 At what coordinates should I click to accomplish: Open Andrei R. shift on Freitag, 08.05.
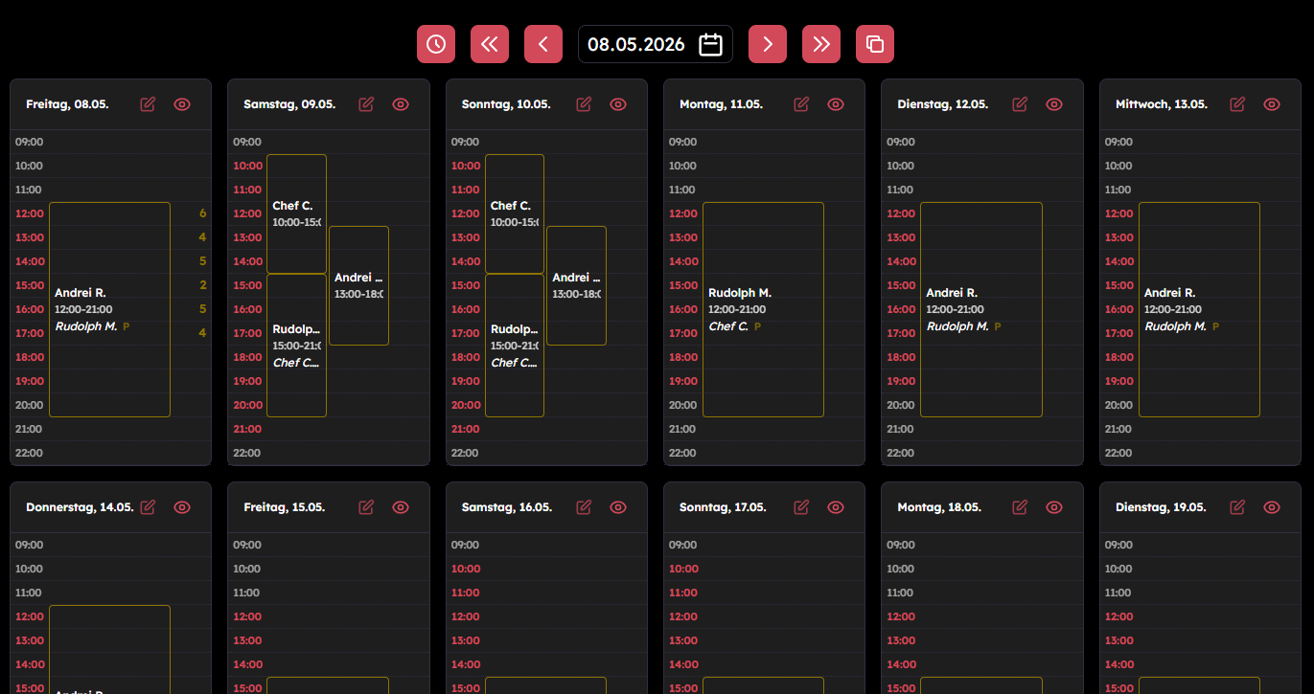pyautogui.click(x=109, y=309)
